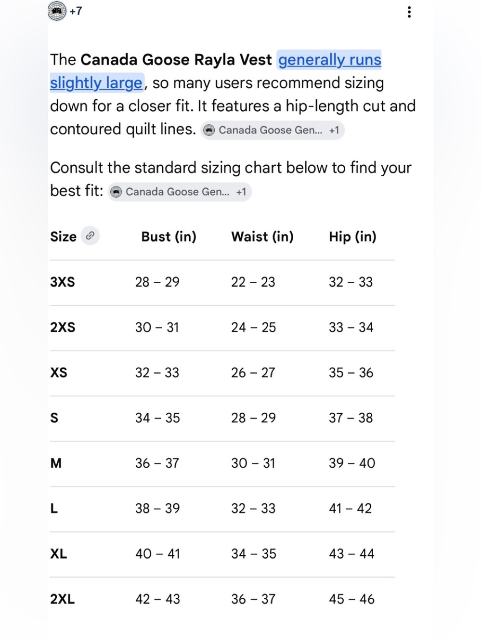
Task: Click the M row bust value 36 – 37
Action: click(x=157, y=463)
